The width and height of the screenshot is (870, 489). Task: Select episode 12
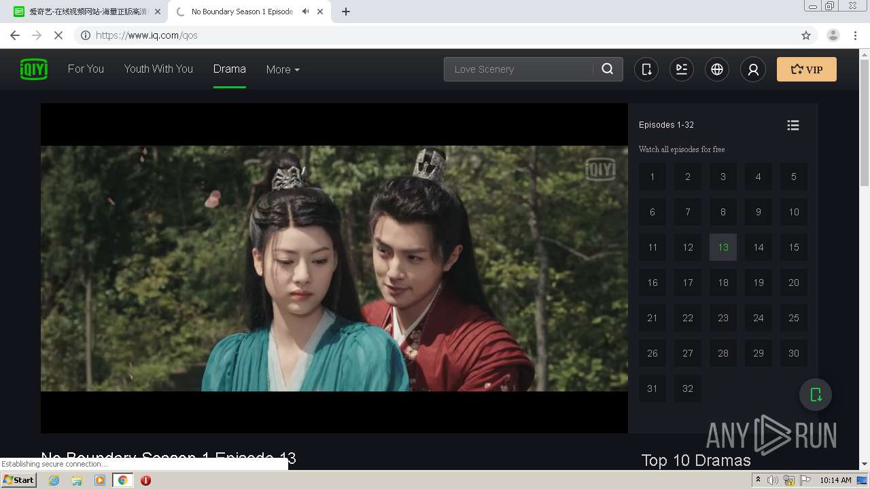click(688, 247)
